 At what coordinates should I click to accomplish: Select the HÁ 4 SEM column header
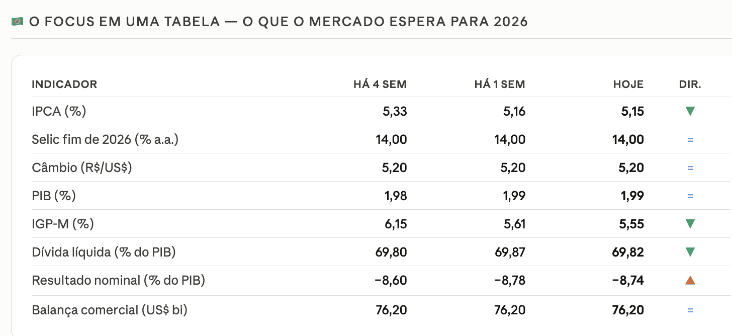click(x=380, y=85)
